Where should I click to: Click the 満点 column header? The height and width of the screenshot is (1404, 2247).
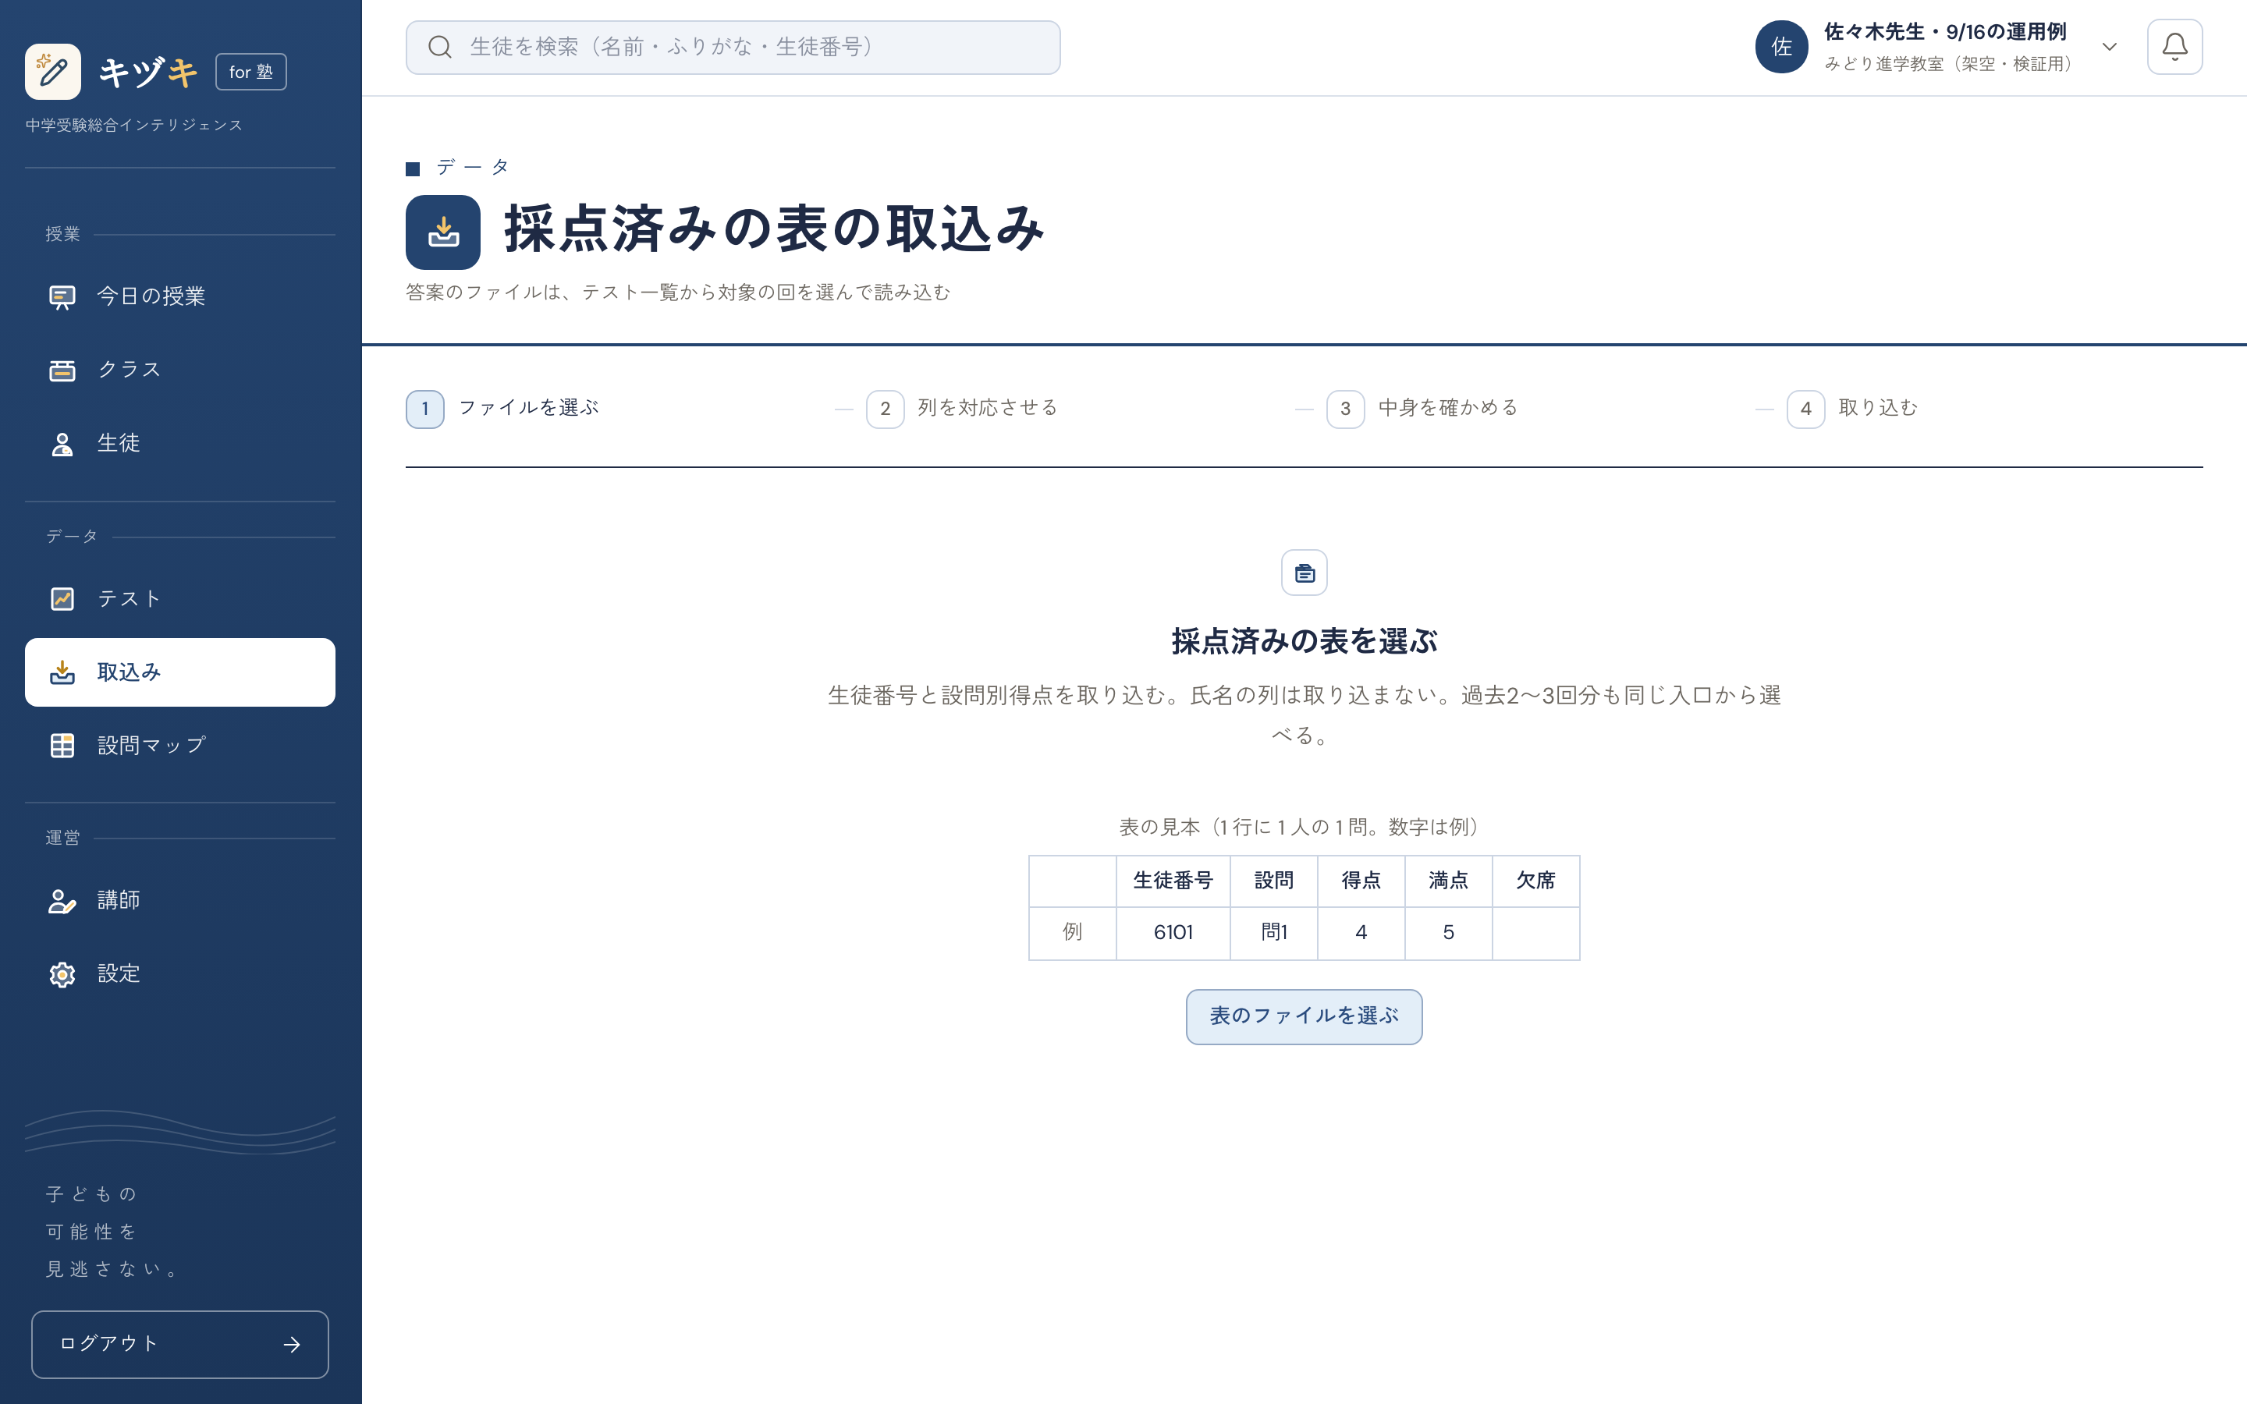pyautogui.click(x=1449, y=881)
